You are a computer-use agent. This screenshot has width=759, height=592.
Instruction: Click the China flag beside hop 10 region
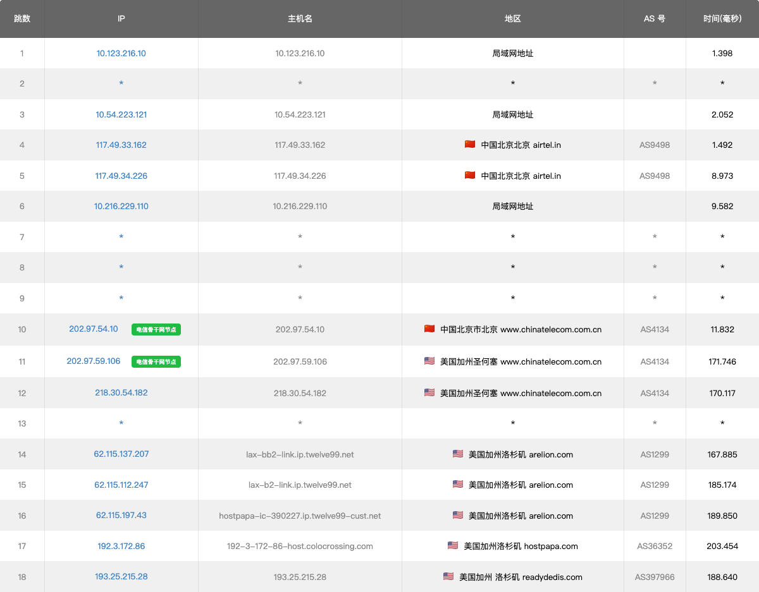(429, 329)
